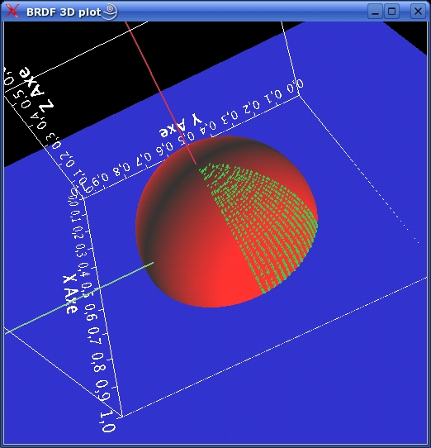Screen dimensions: 431x448
Task: Click the 0,0 tick on the Y axis
Action: tap(295, 86)
